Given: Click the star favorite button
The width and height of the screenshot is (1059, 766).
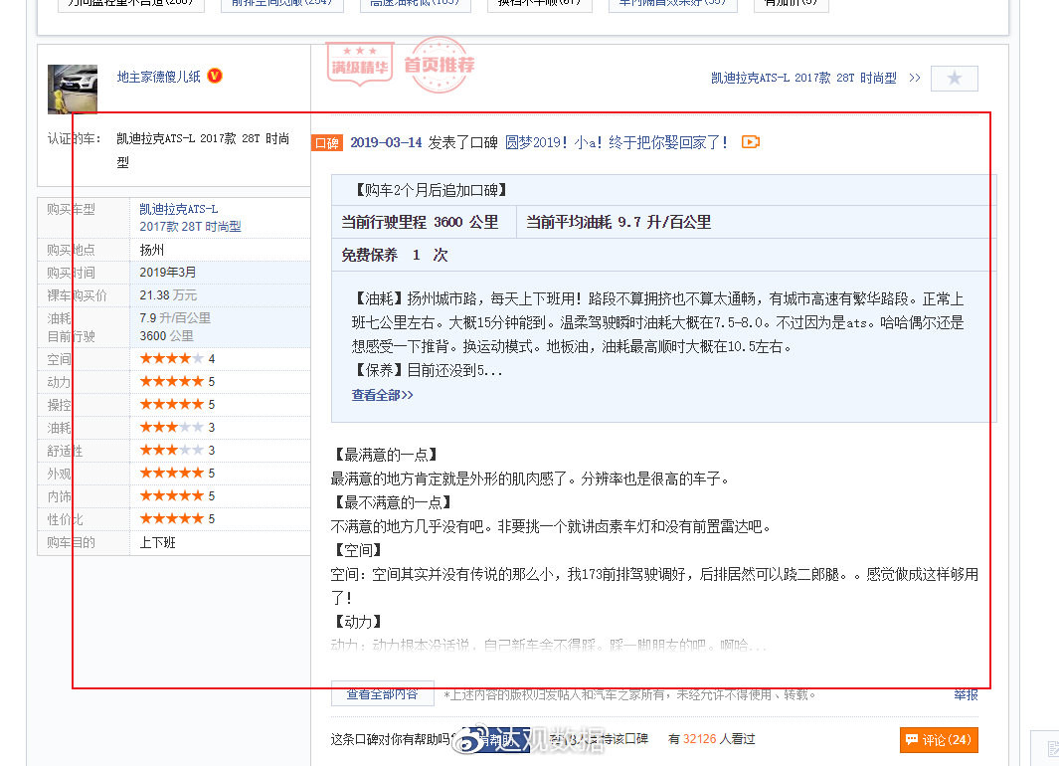Looking at the screenshot, I should pyautogui.click(x=954, y=79).
